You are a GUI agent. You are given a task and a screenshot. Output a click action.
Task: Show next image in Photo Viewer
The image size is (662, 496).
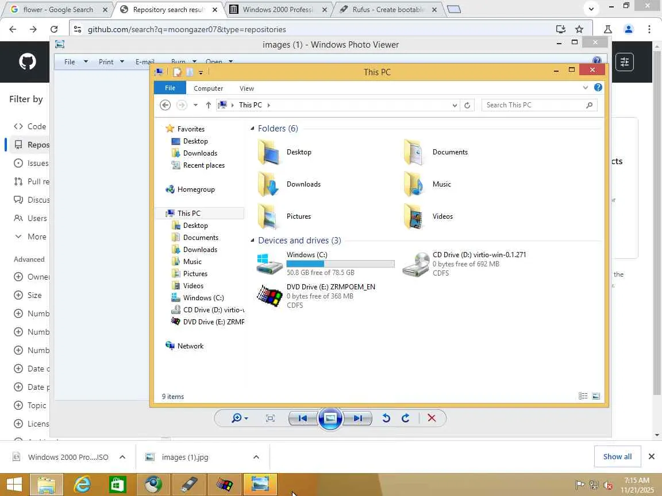tap(358, 418)
